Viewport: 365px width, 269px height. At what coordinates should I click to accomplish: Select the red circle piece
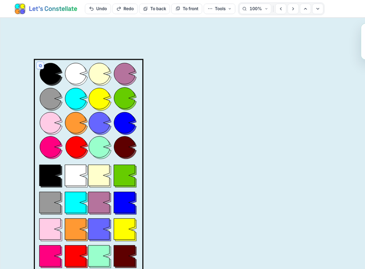tap(76, 147)
